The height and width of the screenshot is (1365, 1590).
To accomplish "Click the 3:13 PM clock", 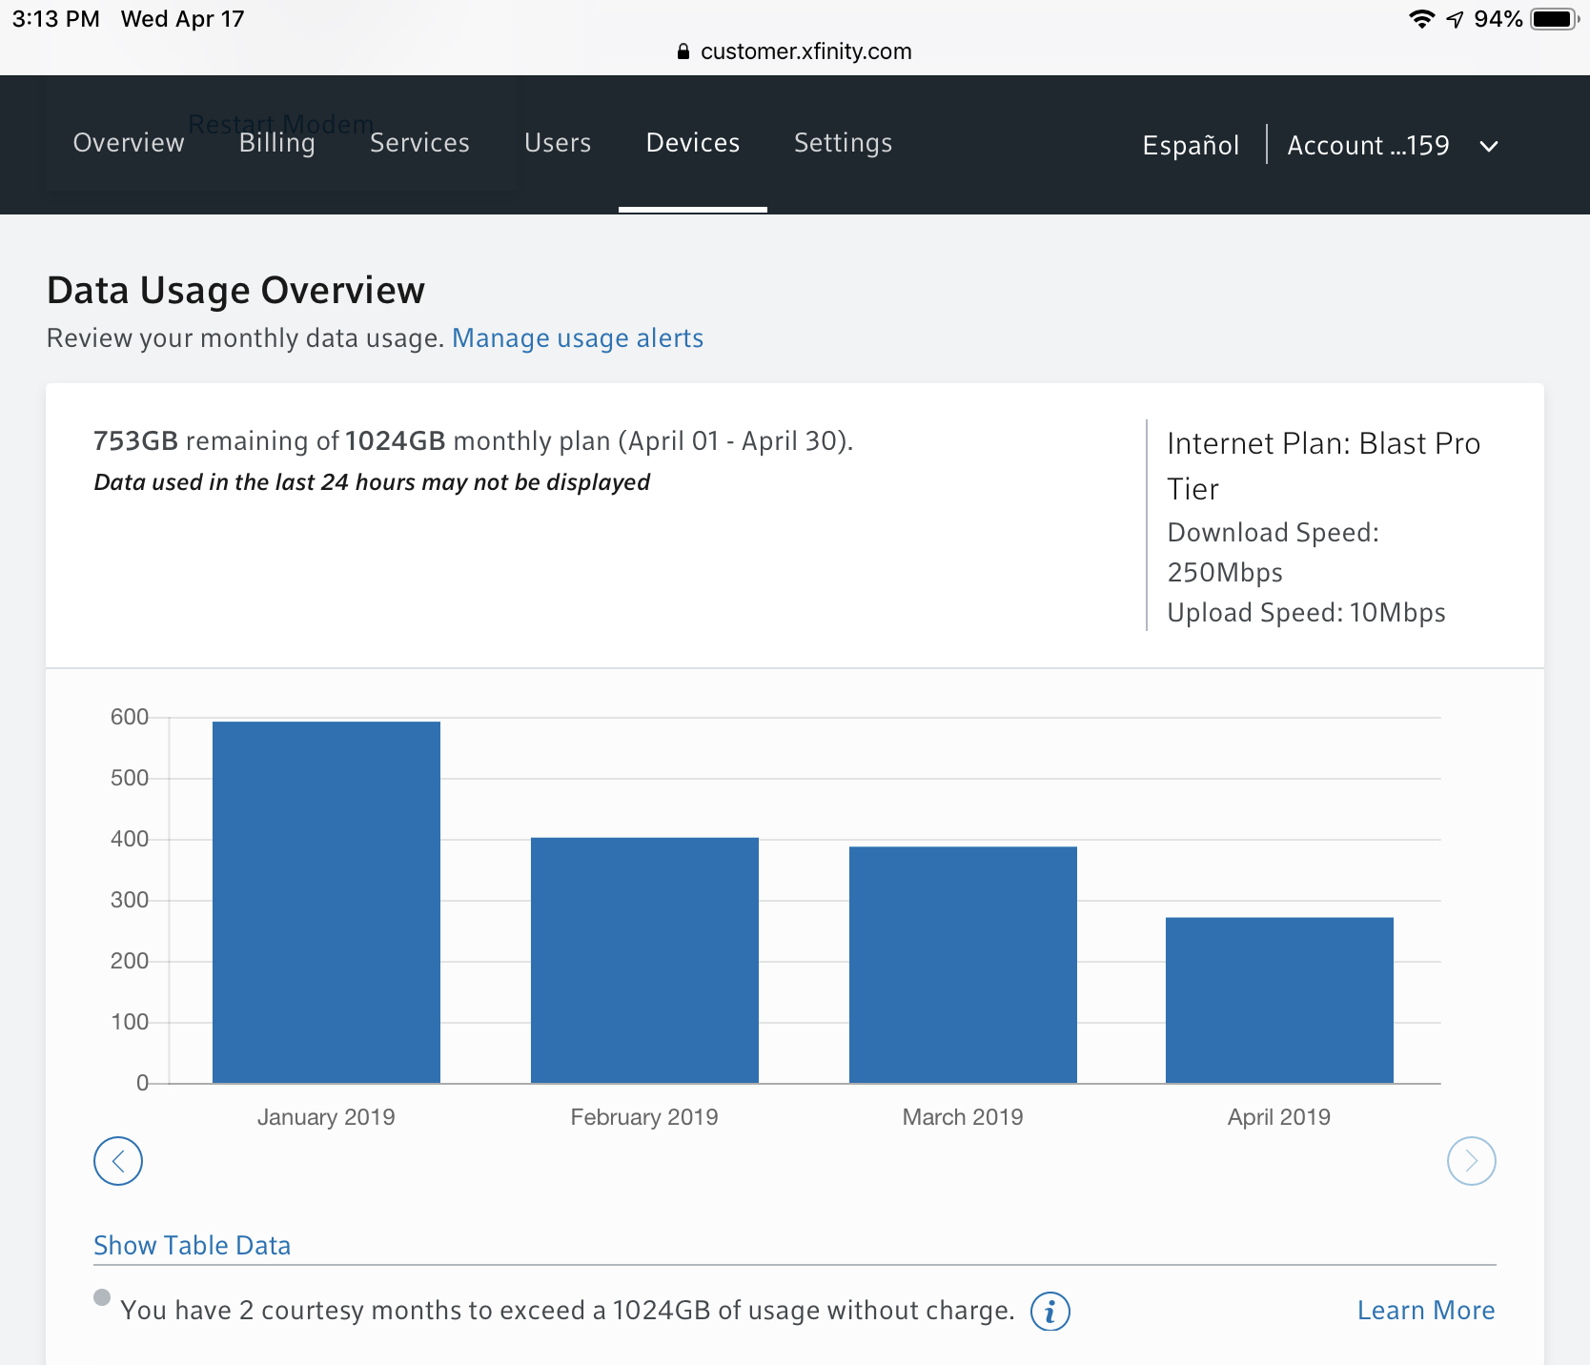I will [55, 19].
